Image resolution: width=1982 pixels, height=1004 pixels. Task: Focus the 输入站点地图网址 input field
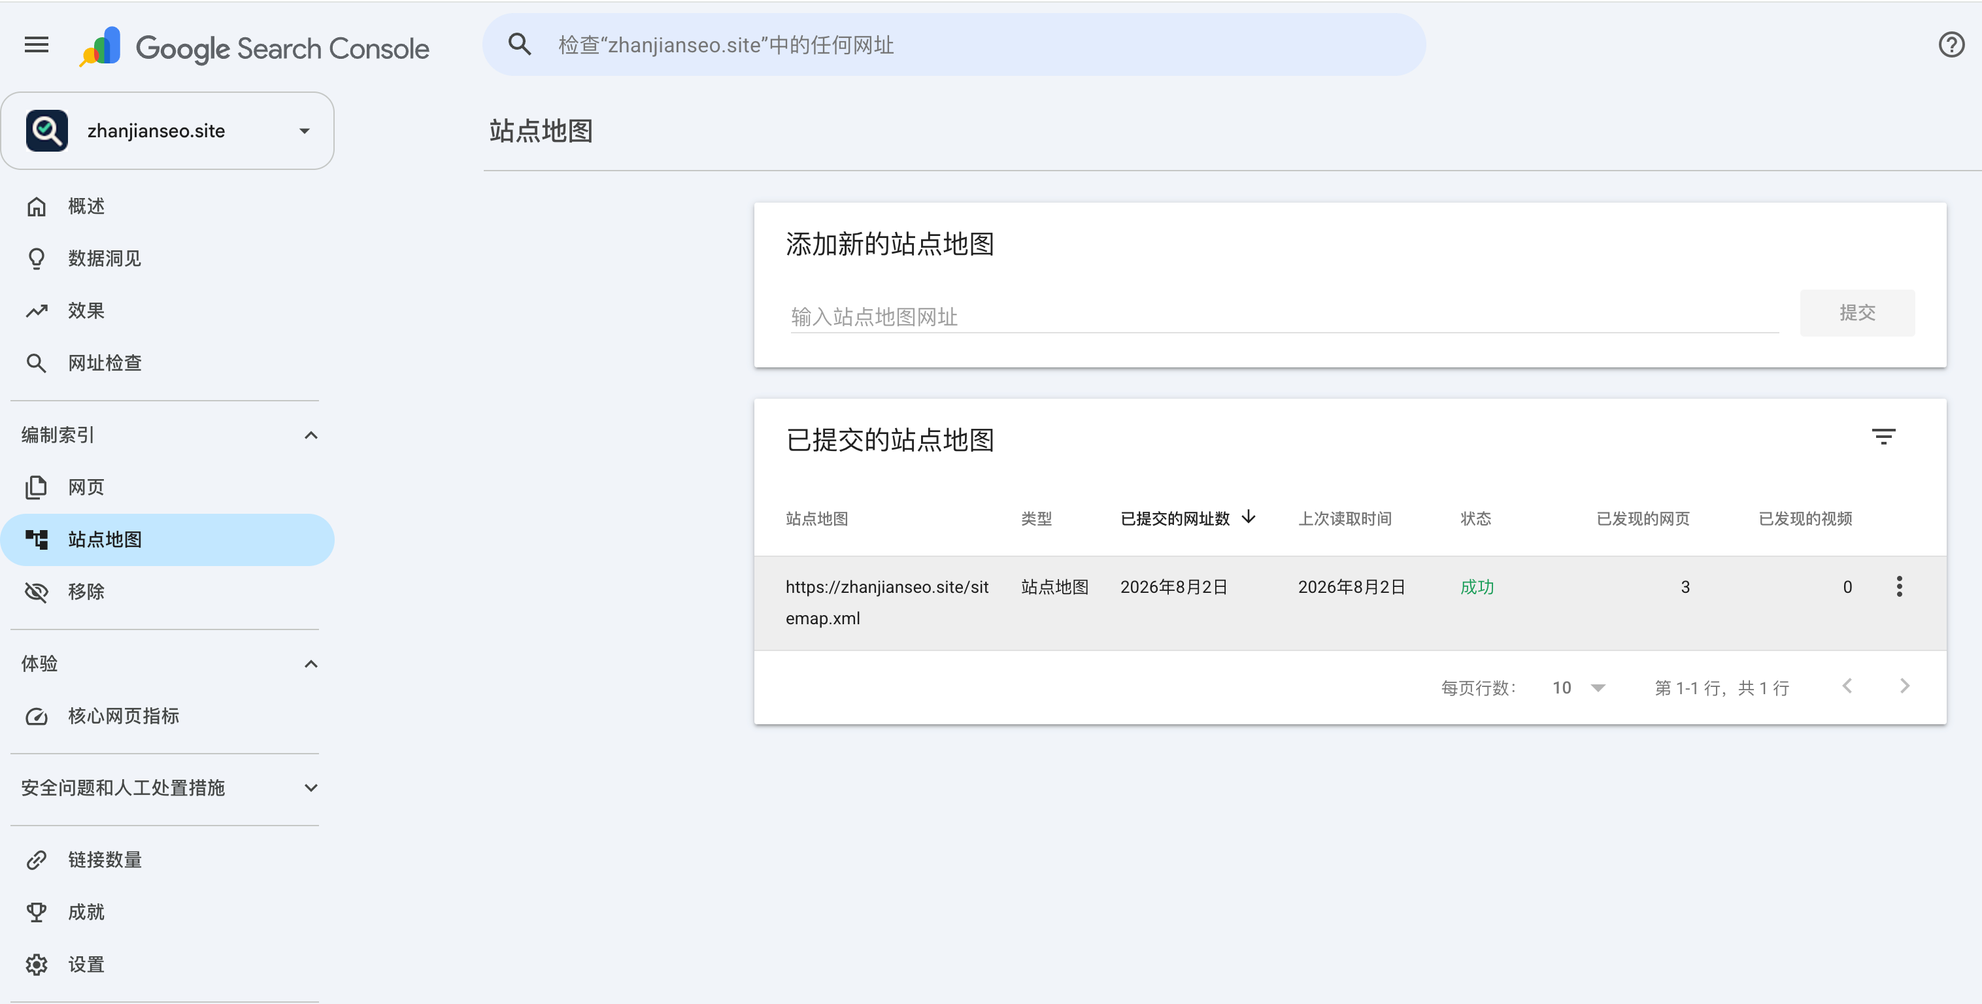point(1284,316)
